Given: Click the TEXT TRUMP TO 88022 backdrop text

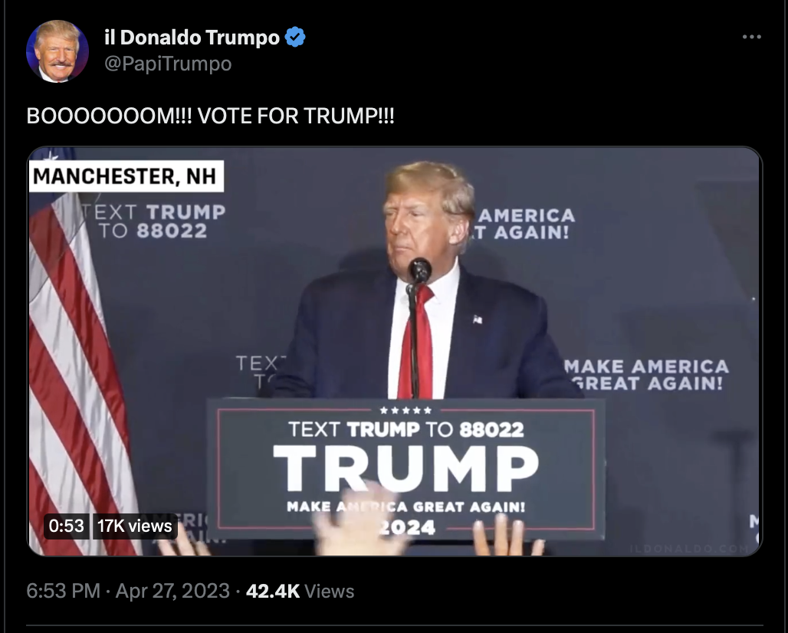Looking at the screenshot, I should coord(154,221).
